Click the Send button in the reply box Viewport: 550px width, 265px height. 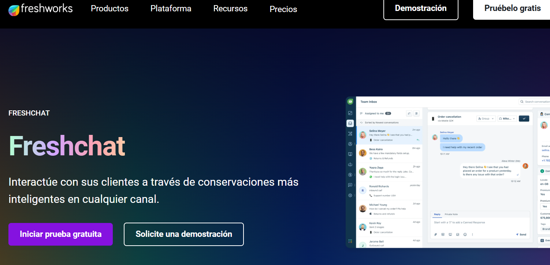521,234
